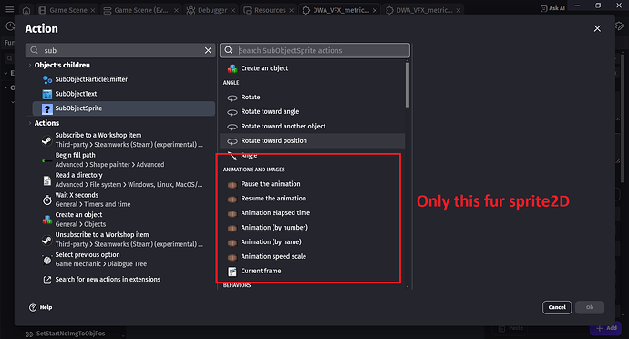Click the Current frame icon
This screenshot has width=629, height=339.
pyautogui.click(x=232, y=272)
